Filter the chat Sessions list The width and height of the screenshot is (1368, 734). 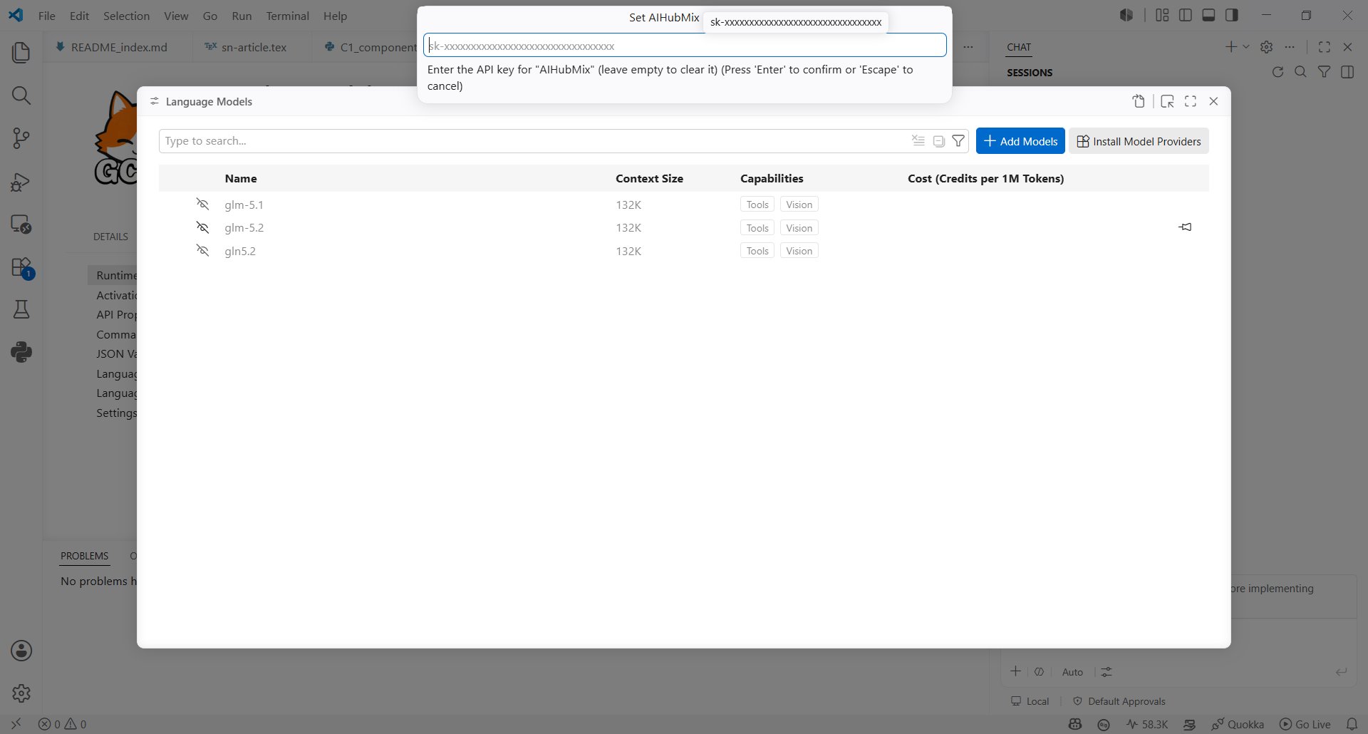tap(1324, 72)
